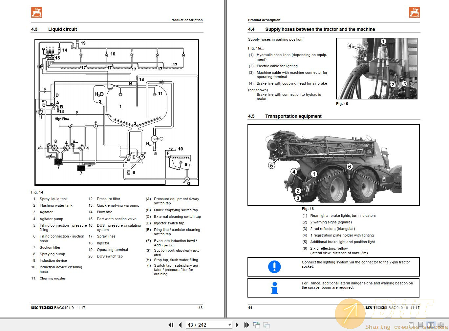Select legend entry 'Spray liquid tank'
Viewport: 449px width, 331px height.
click(x=53, y=199)
